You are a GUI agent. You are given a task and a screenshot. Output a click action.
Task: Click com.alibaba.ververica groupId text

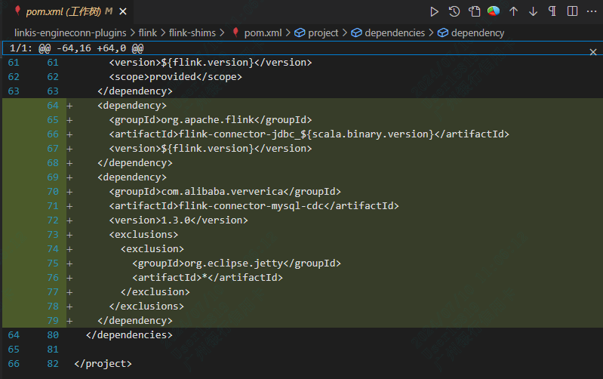223,192
